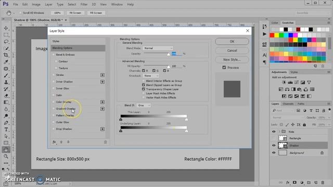
Task: Open the Window menu
Action: pos(117,4)
